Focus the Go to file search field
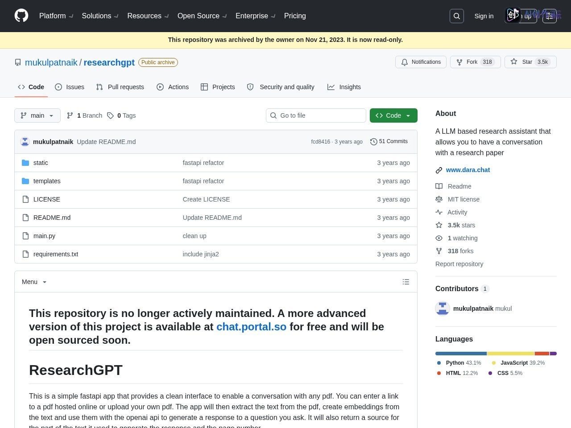 tap(316, 115)
